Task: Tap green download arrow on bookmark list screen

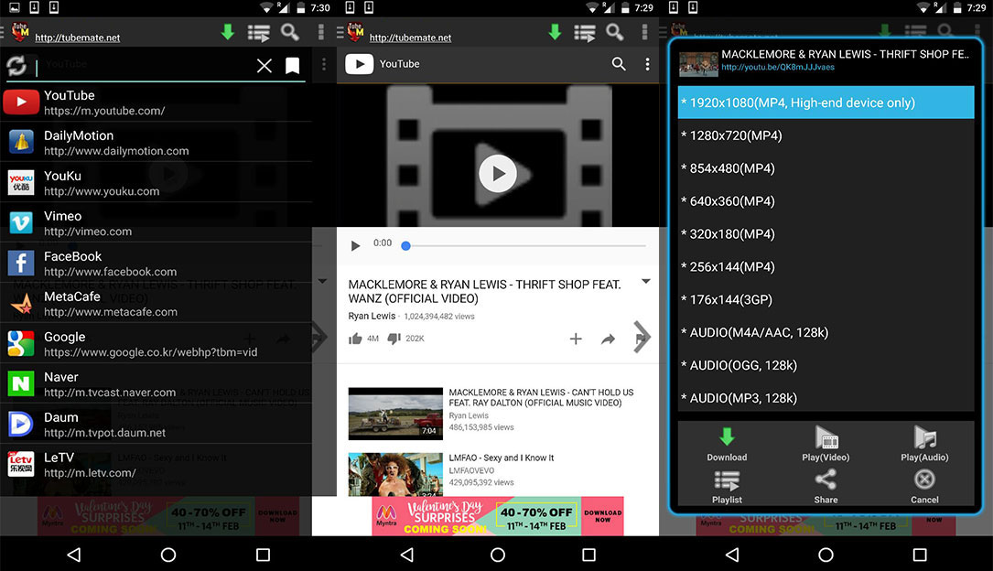Action: point(228,32)
